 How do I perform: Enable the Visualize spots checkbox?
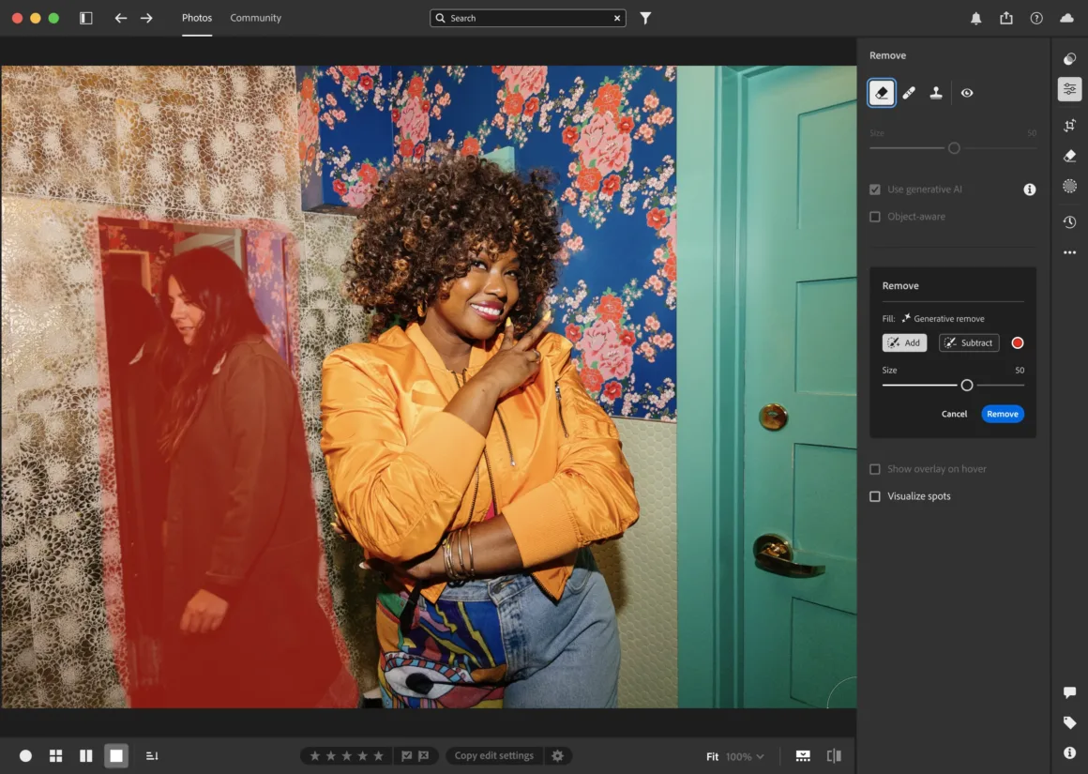click(x=875, y=496)
